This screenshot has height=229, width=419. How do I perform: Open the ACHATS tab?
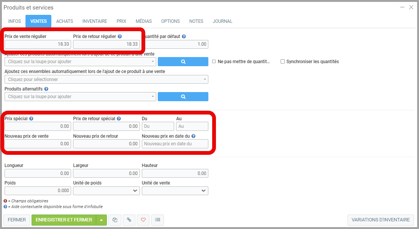point(65,21)
